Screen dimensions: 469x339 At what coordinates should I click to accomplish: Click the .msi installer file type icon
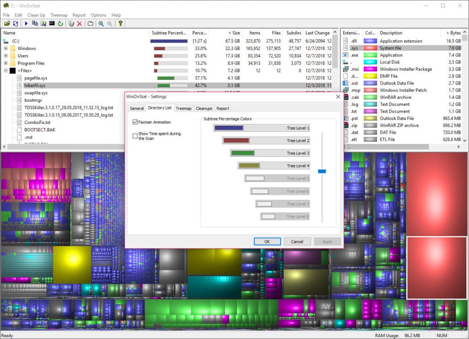(346, 69)
